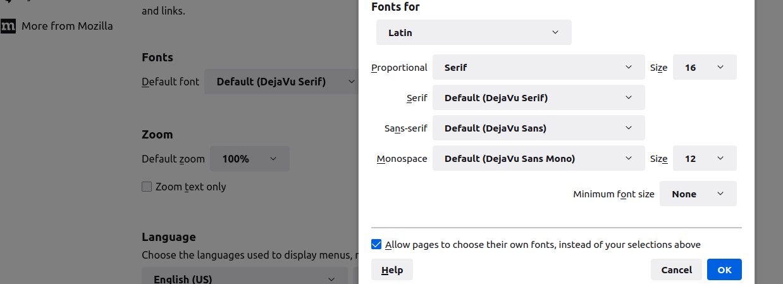Open Monospace Default (DejaVu Sans Mono) dropdown

539,158
